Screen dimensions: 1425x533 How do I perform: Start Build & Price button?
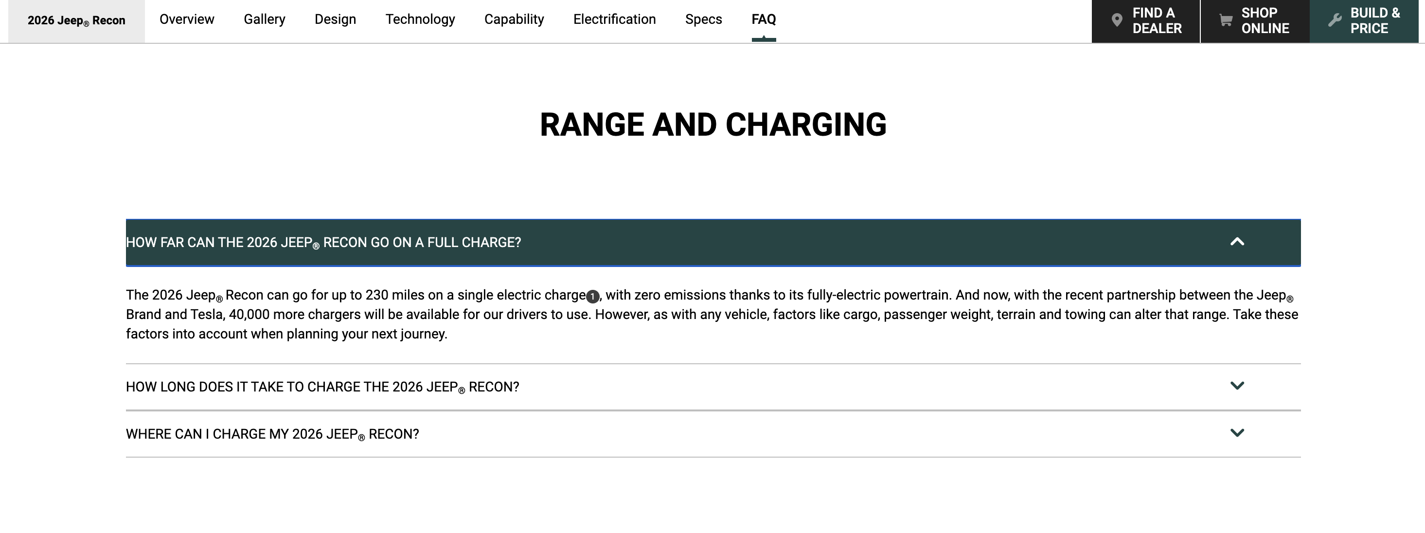coord(1364,21)
